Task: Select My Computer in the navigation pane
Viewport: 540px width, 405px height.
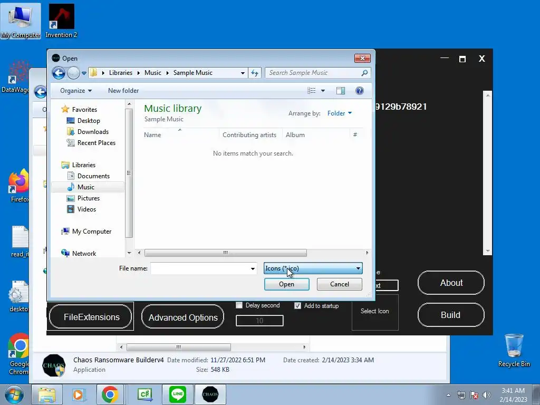Action: [92, 232]
